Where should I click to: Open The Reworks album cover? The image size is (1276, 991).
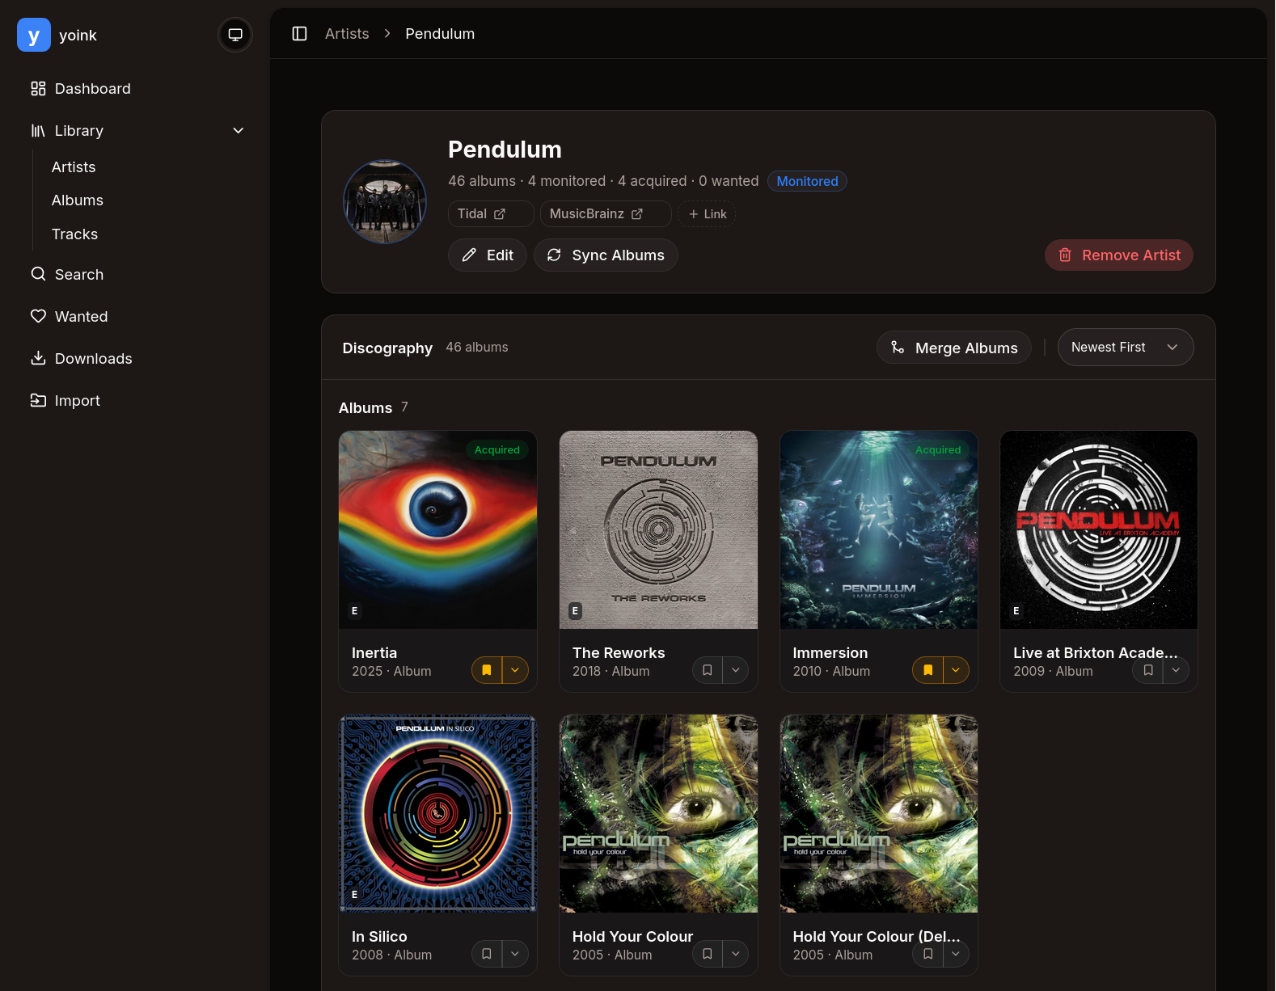click(x=658, y=529)
